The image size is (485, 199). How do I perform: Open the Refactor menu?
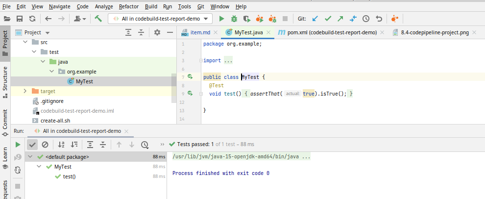(x=128, y=7)
